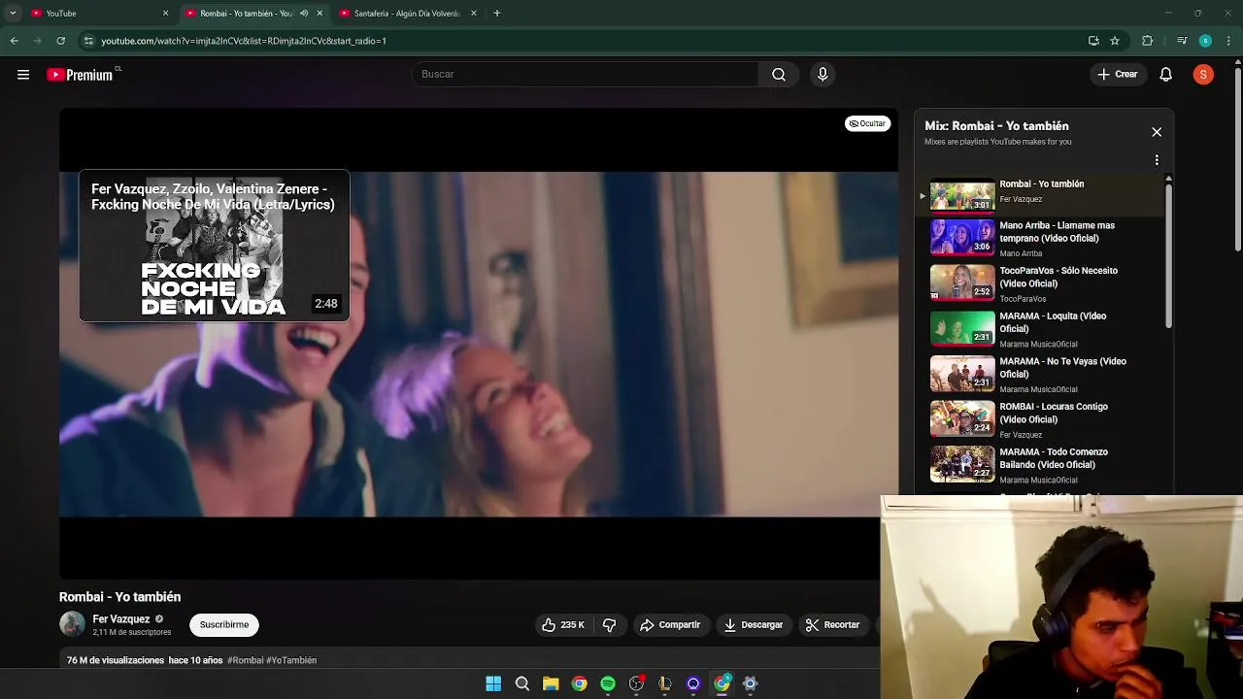Open Settings gear in taskbar
The height and width of the screenshot is (699, 1243).
pos(750,683)
